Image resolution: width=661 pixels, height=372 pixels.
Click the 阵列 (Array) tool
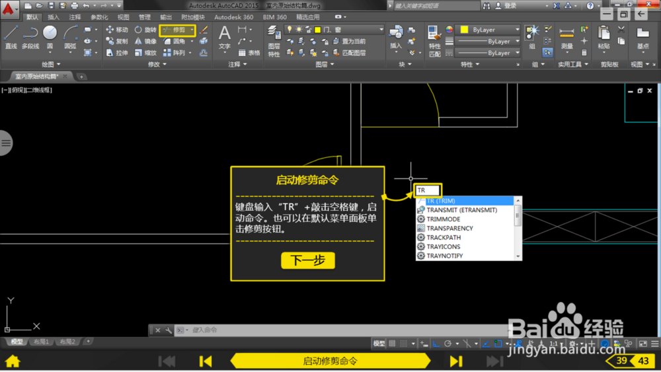click(175, 53)
